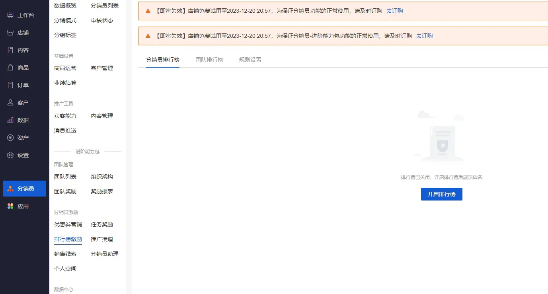The height and width of the screenshot is (294, 548).
Task: Click 去订购 link in first warning banner
Action: 394,11
